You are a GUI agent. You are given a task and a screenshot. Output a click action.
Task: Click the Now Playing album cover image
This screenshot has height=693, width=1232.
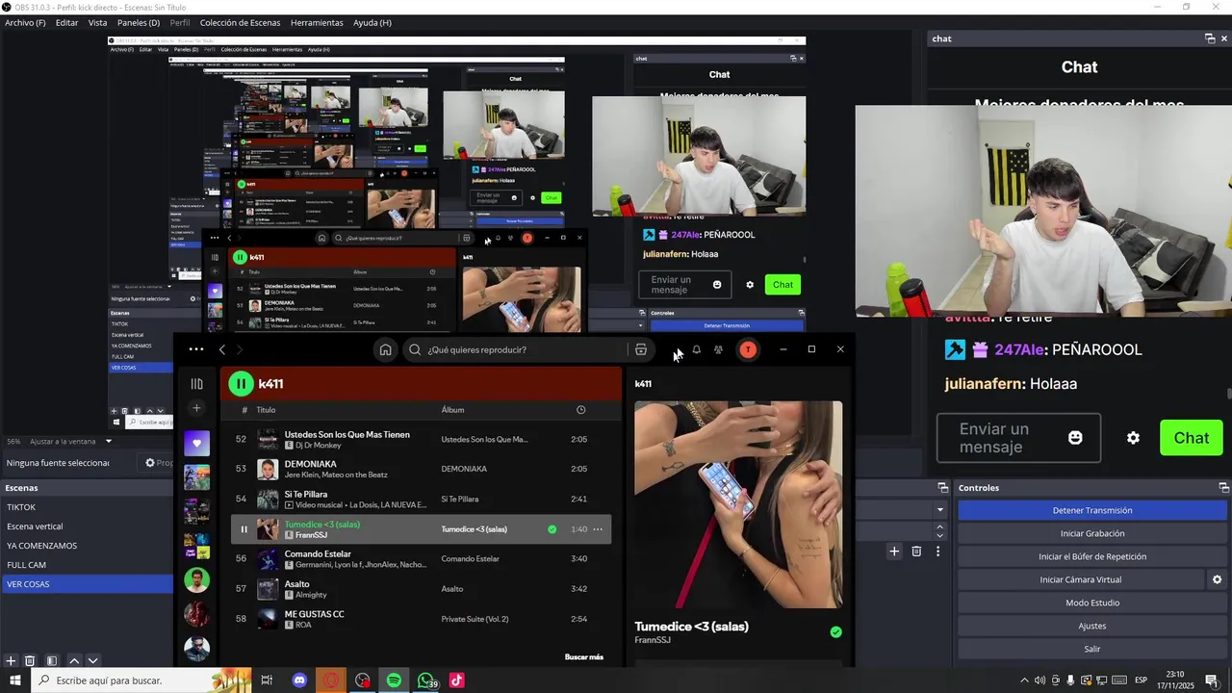click(x=738, y=504)
